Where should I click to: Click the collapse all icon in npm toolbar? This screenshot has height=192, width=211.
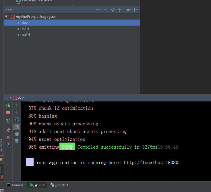click(119, 10)
